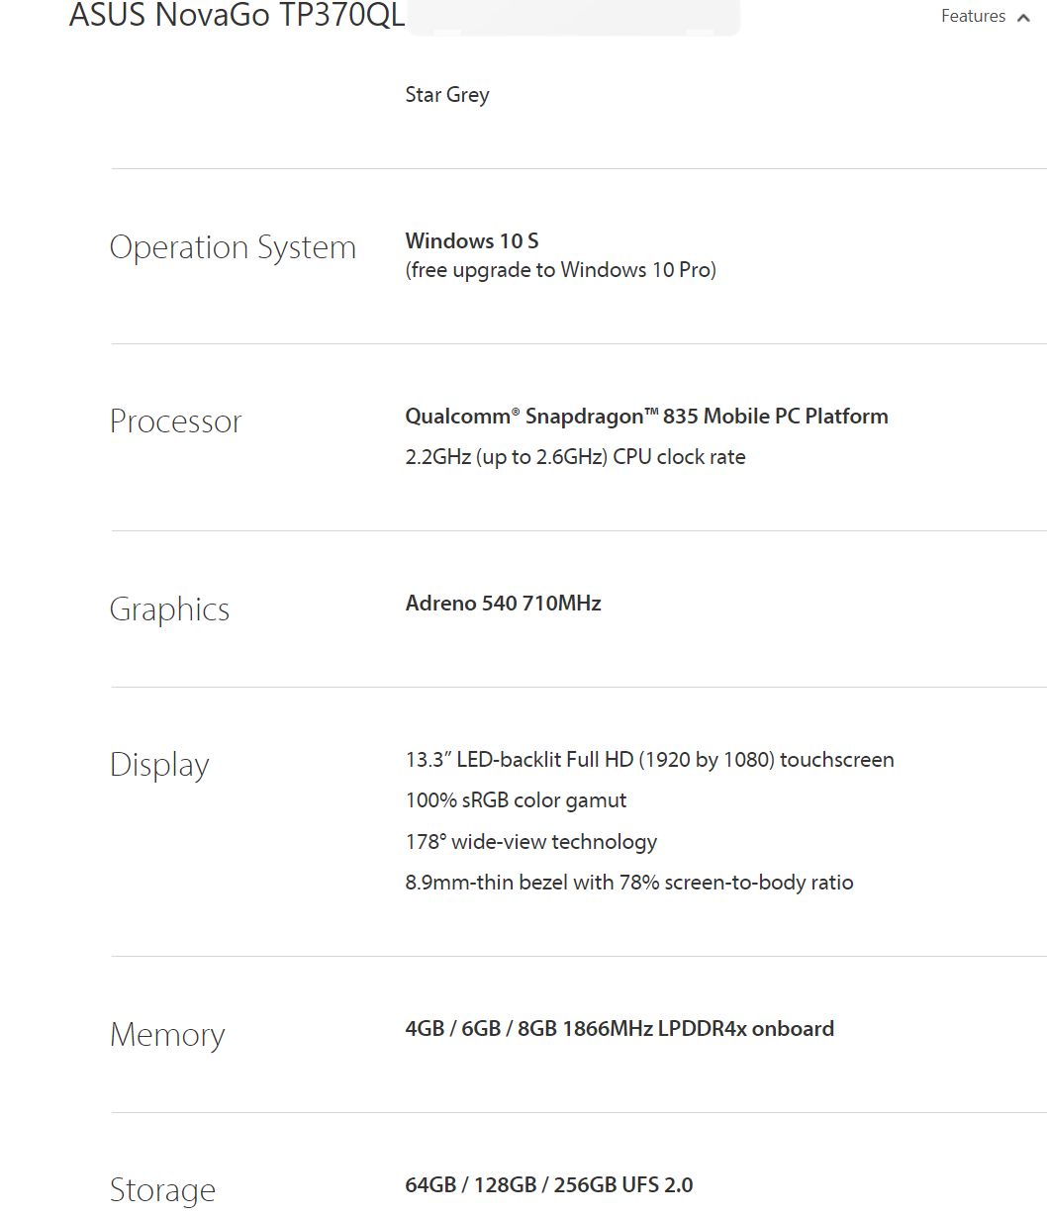Click the 8.9mm-thin bezel line
Viewport: 1047px width, 1216px height.
pyautogui.click(x=628, y=883)
